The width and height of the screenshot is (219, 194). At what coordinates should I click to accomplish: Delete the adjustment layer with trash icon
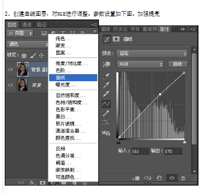(x=183, y=178)
